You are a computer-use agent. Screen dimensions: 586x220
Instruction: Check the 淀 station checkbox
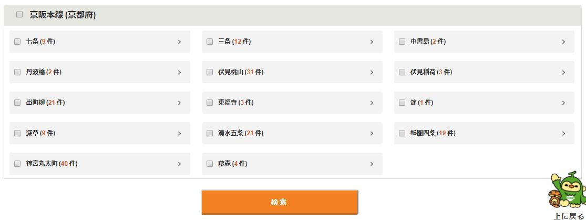402,103
